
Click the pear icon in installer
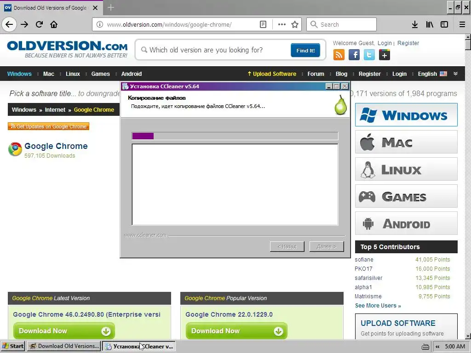pyautogui.click(x=341, y=105)
